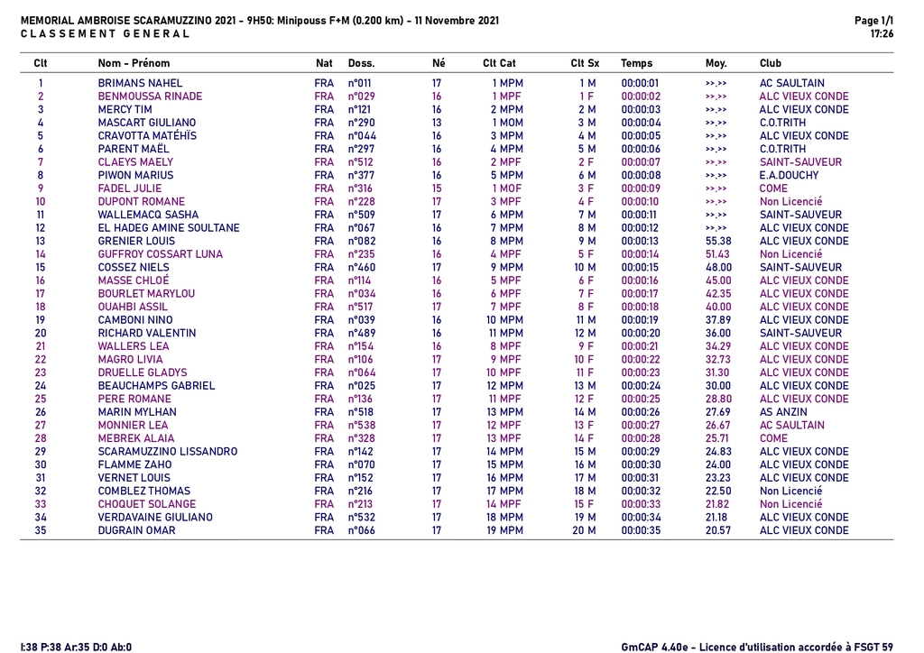Click last-place runner DUGRAIN OMAR
Viewport: 924px width, 653px height.
click(136, 530)
